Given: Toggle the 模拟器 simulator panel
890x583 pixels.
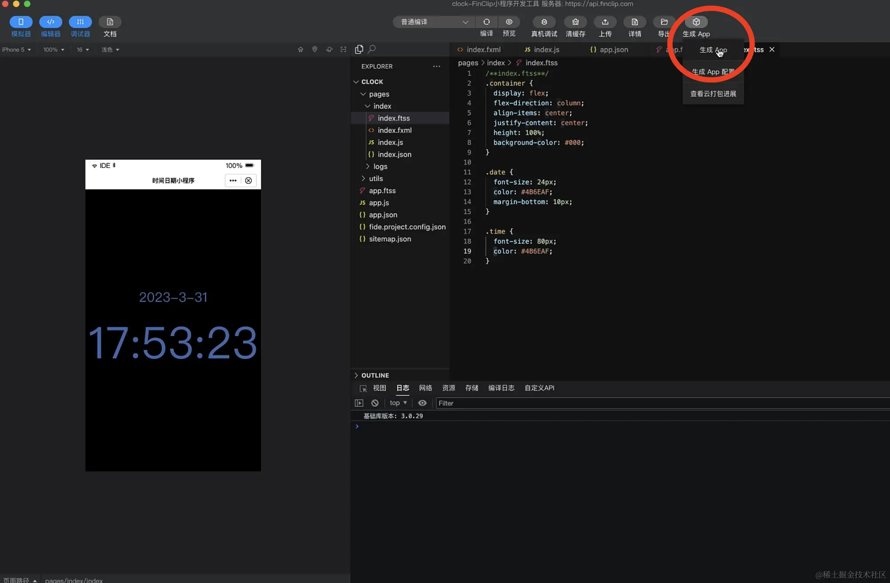Looking at the screenshot, I should click(x=21, y=22).
